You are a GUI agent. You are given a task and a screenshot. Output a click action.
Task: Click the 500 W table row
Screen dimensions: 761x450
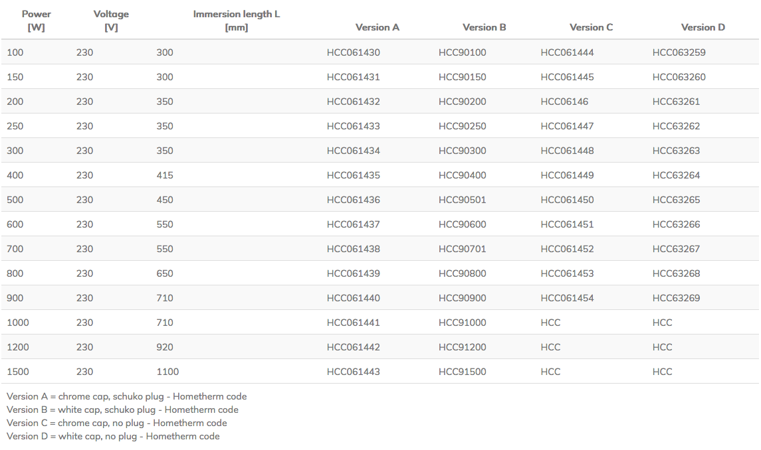(266, 200)
